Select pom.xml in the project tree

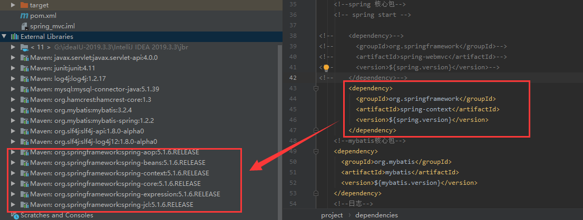point(43,16)
